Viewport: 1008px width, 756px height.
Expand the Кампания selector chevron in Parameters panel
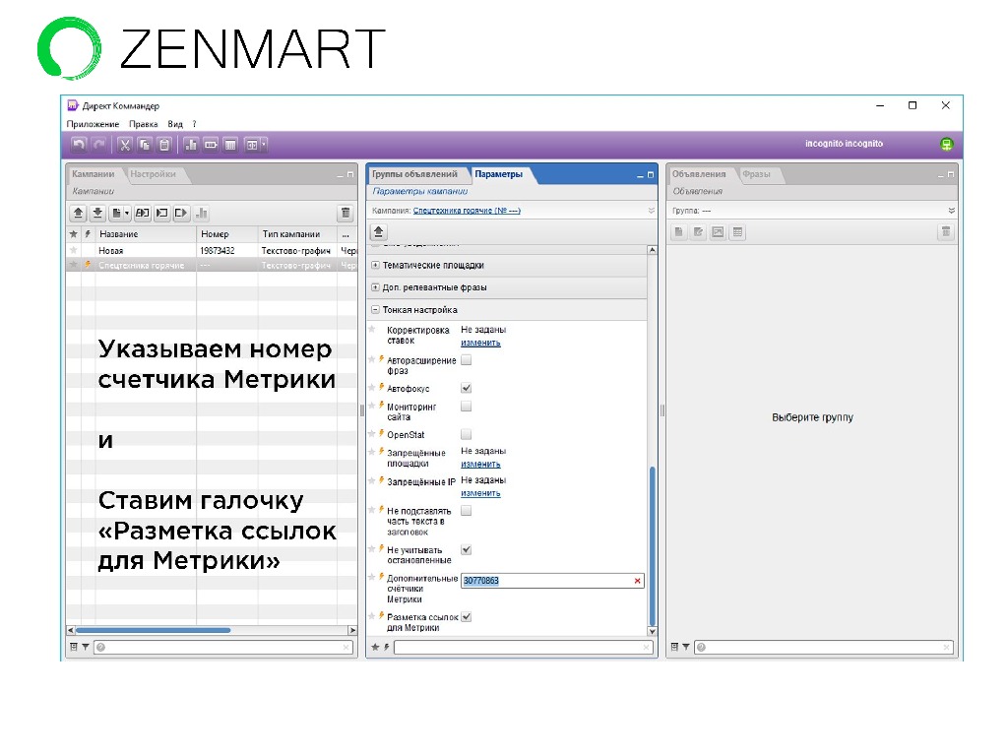pos(651,211)
